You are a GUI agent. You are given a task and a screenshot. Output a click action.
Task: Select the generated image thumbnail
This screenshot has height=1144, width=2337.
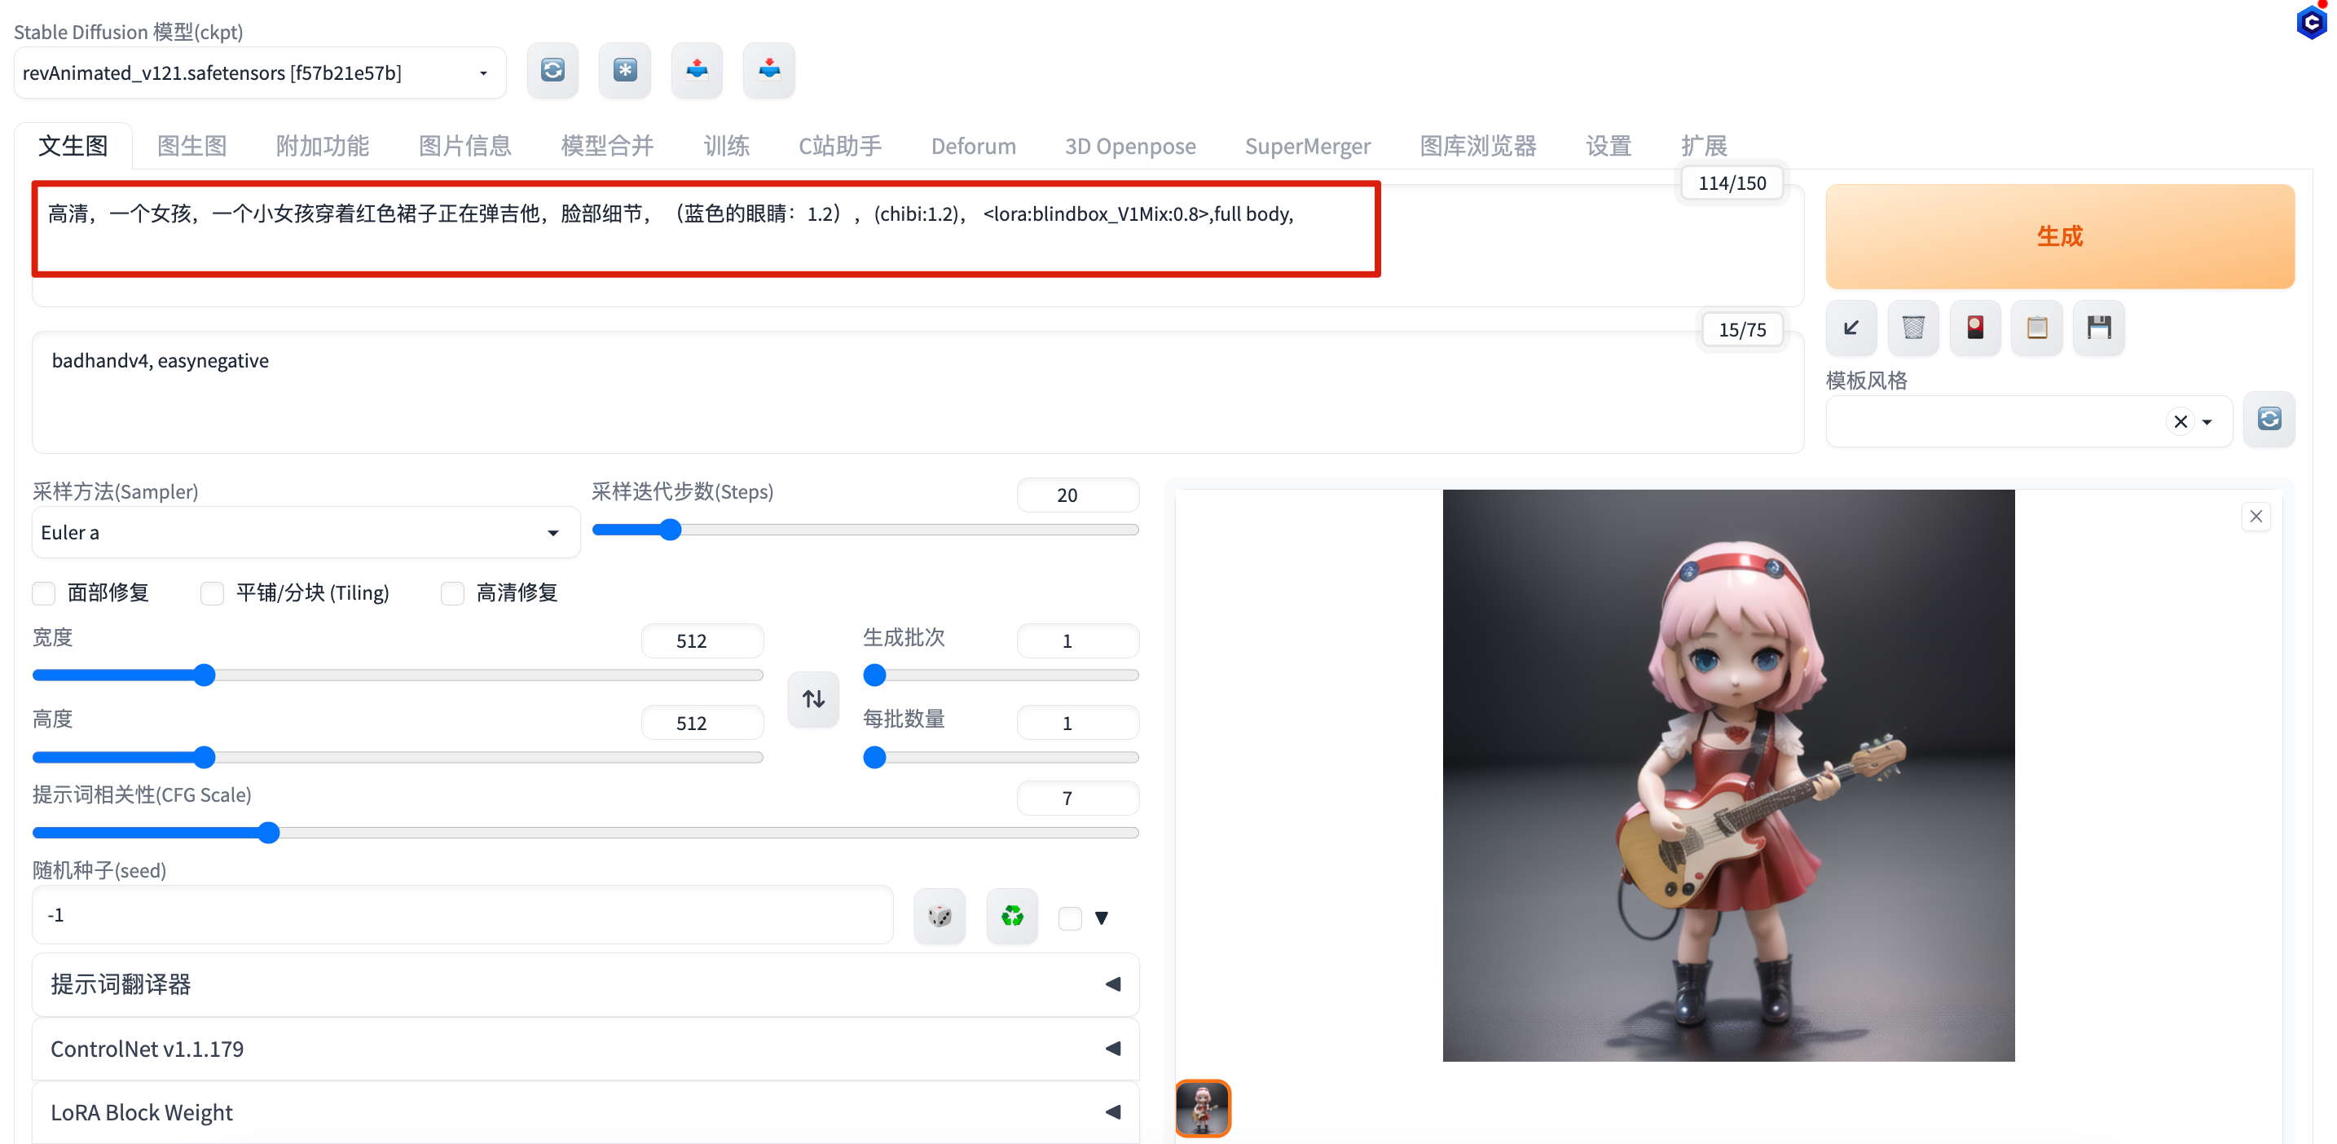point(1203,1107)
